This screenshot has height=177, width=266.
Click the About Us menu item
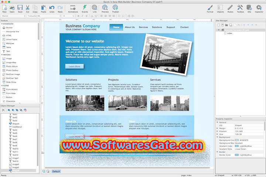point(130,27)
